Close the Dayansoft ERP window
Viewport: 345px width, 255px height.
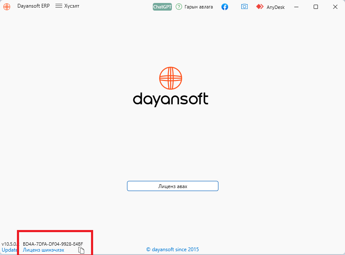click(335, 7)
